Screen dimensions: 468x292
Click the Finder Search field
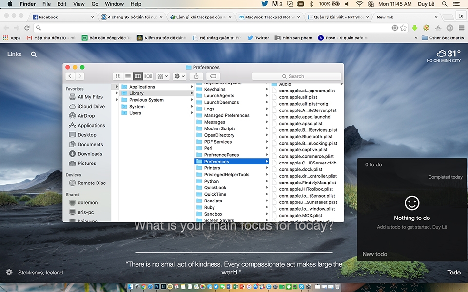click(296, 76)
